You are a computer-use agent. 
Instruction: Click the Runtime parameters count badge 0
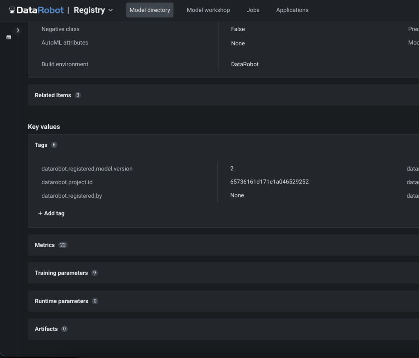click(95, 301)
